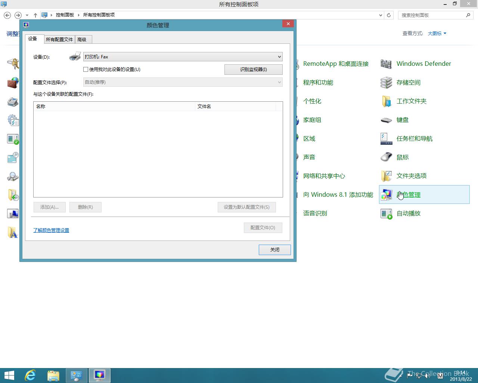
Task: Switch to Control Panel taskbar button
Action: tap(77, 375)
